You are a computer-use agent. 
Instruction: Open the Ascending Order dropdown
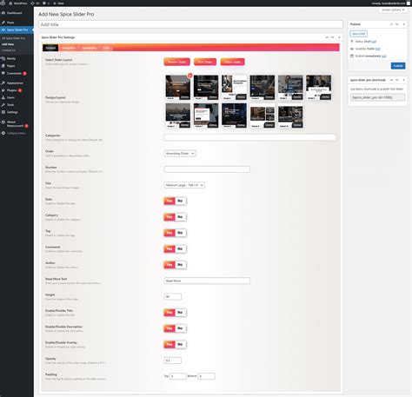pos(180,153)
